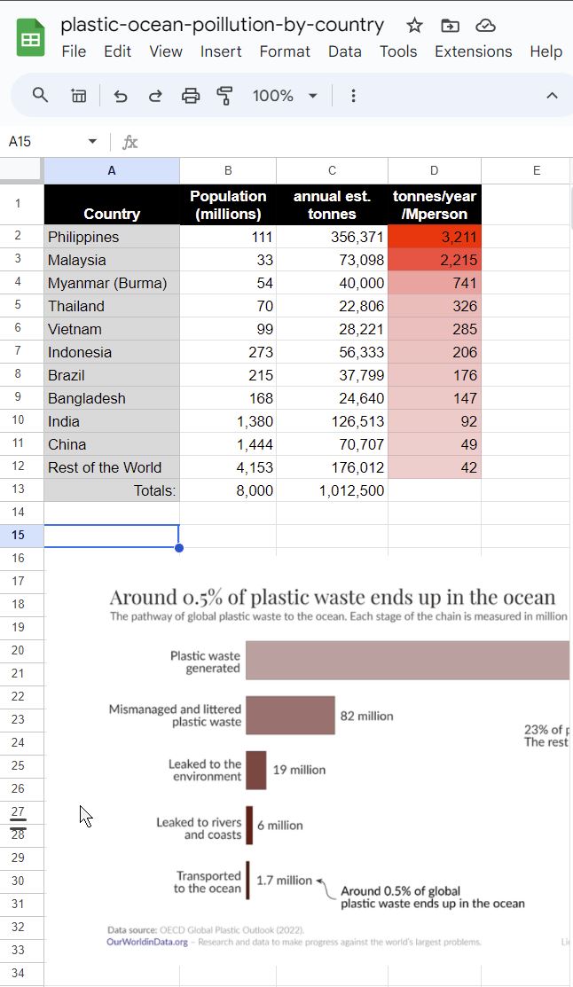This screenshot has width=573, height=987.
Task: Open the Extensions menu
Action: coord(473,51)
